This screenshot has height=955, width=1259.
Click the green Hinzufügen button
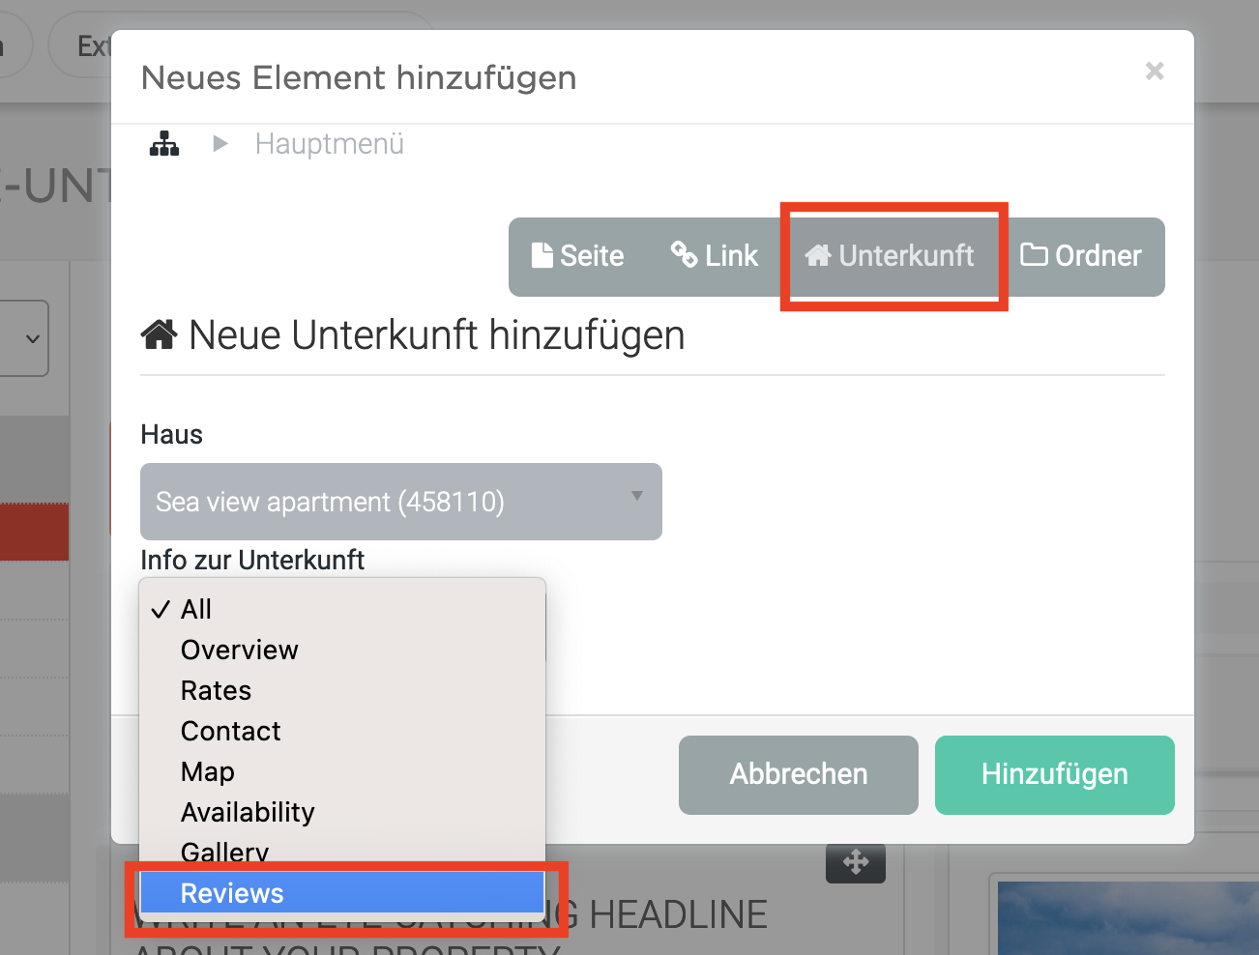1054,774
